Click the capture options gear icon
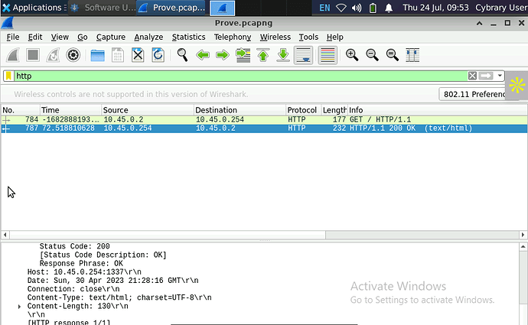 tap(73, 55)
